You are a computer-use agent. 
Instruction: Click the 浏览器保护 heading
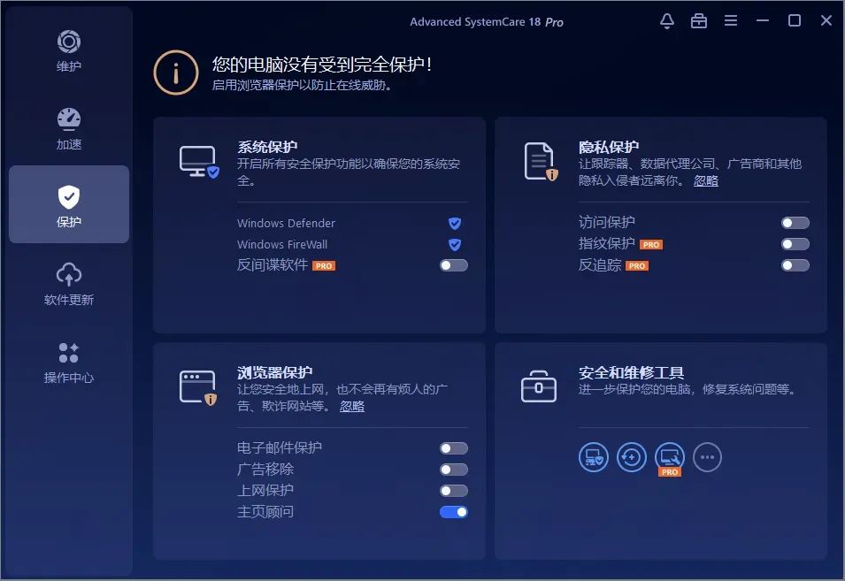(275, 372)
